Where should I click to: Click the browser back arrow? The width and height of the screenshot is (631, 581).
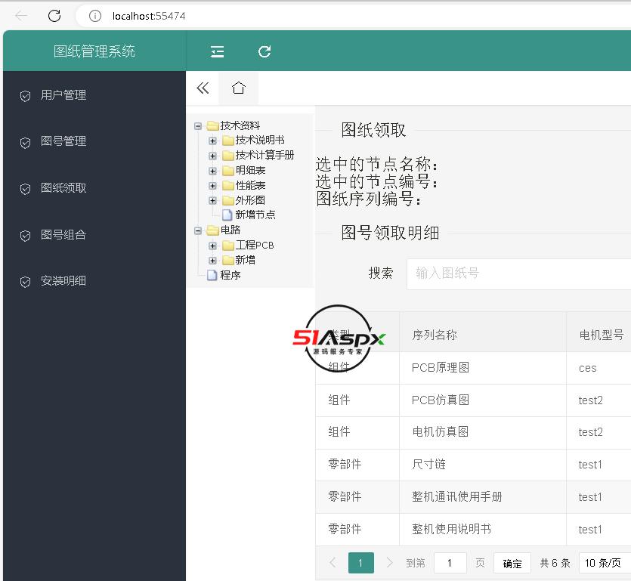(21, 16)
